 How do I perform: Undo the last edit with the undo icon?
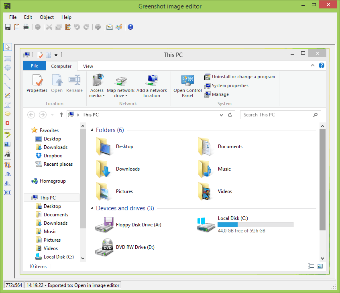(x=77, y=27)
